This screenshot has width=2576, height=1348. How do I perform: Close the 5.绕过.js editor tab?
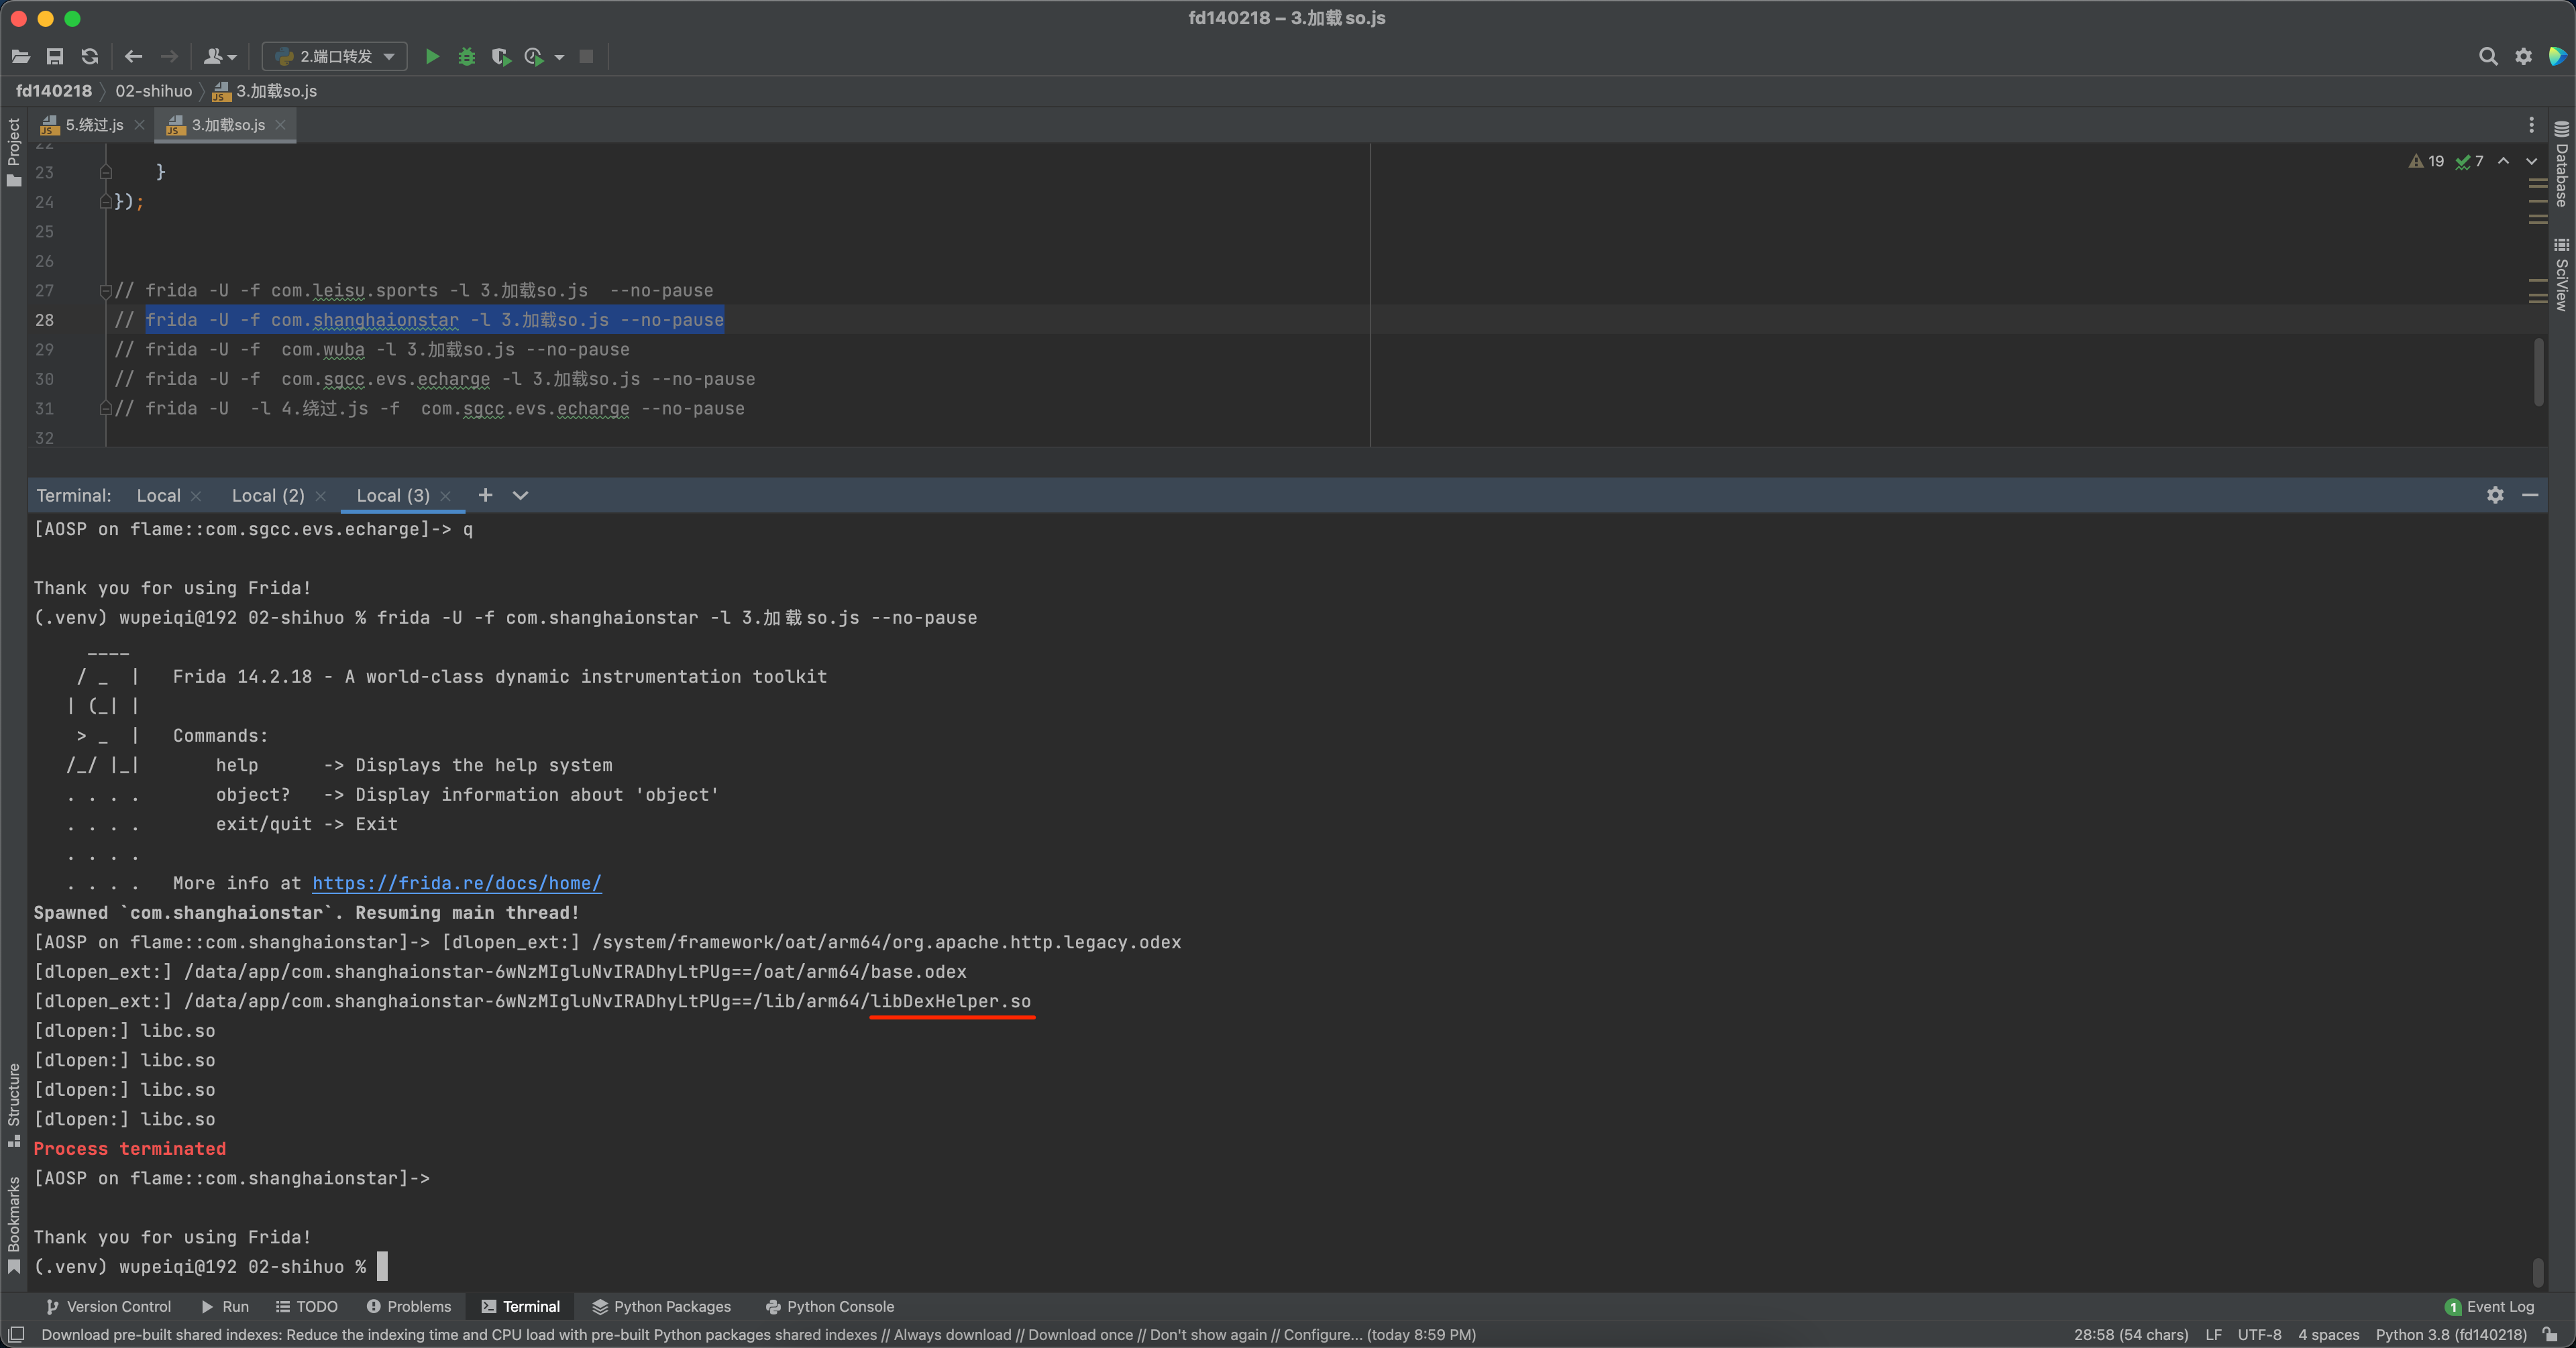[139, 125]
